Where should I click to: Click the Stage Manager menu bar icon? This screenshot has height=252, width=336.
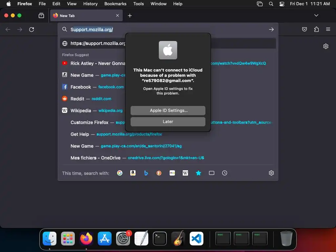[260, 4]
